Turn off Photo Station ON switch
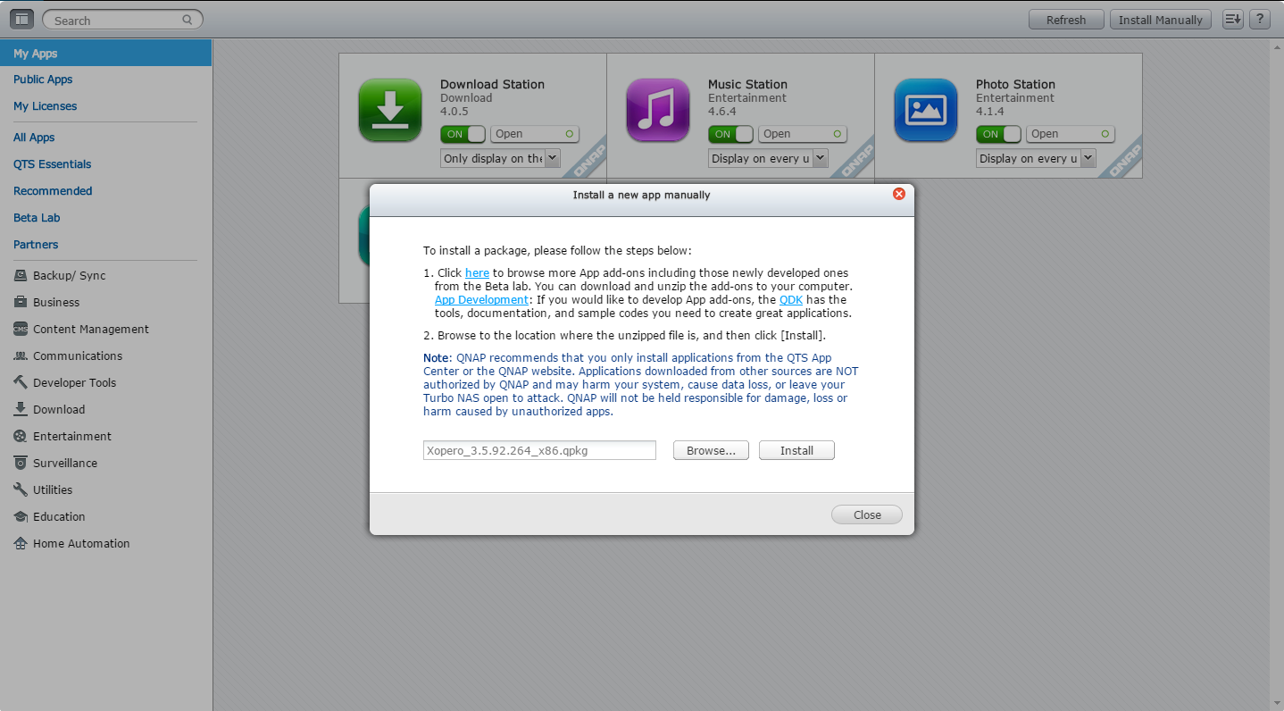 [998, 134]
